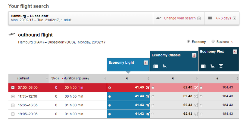This screenshot has width=247, height=121.
Task: Click the Economy Light info icon
Action: (x=146, y=63)
